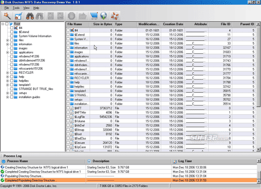Click green check icon of Completed Populating row
The width and height of the screenshot is (261, 189).
coord(2,180)
